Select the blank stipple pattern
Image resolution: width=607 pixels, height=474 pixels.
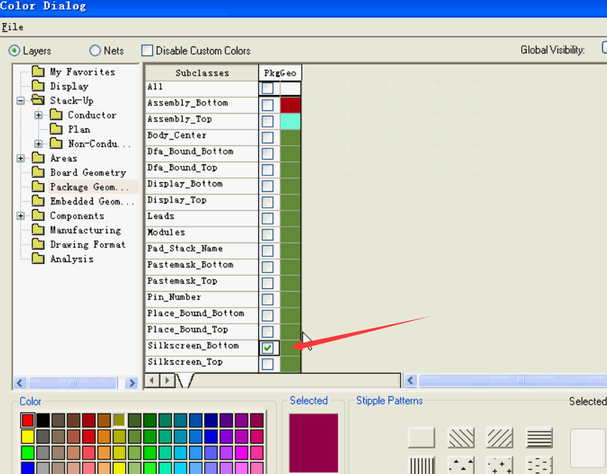422,437
